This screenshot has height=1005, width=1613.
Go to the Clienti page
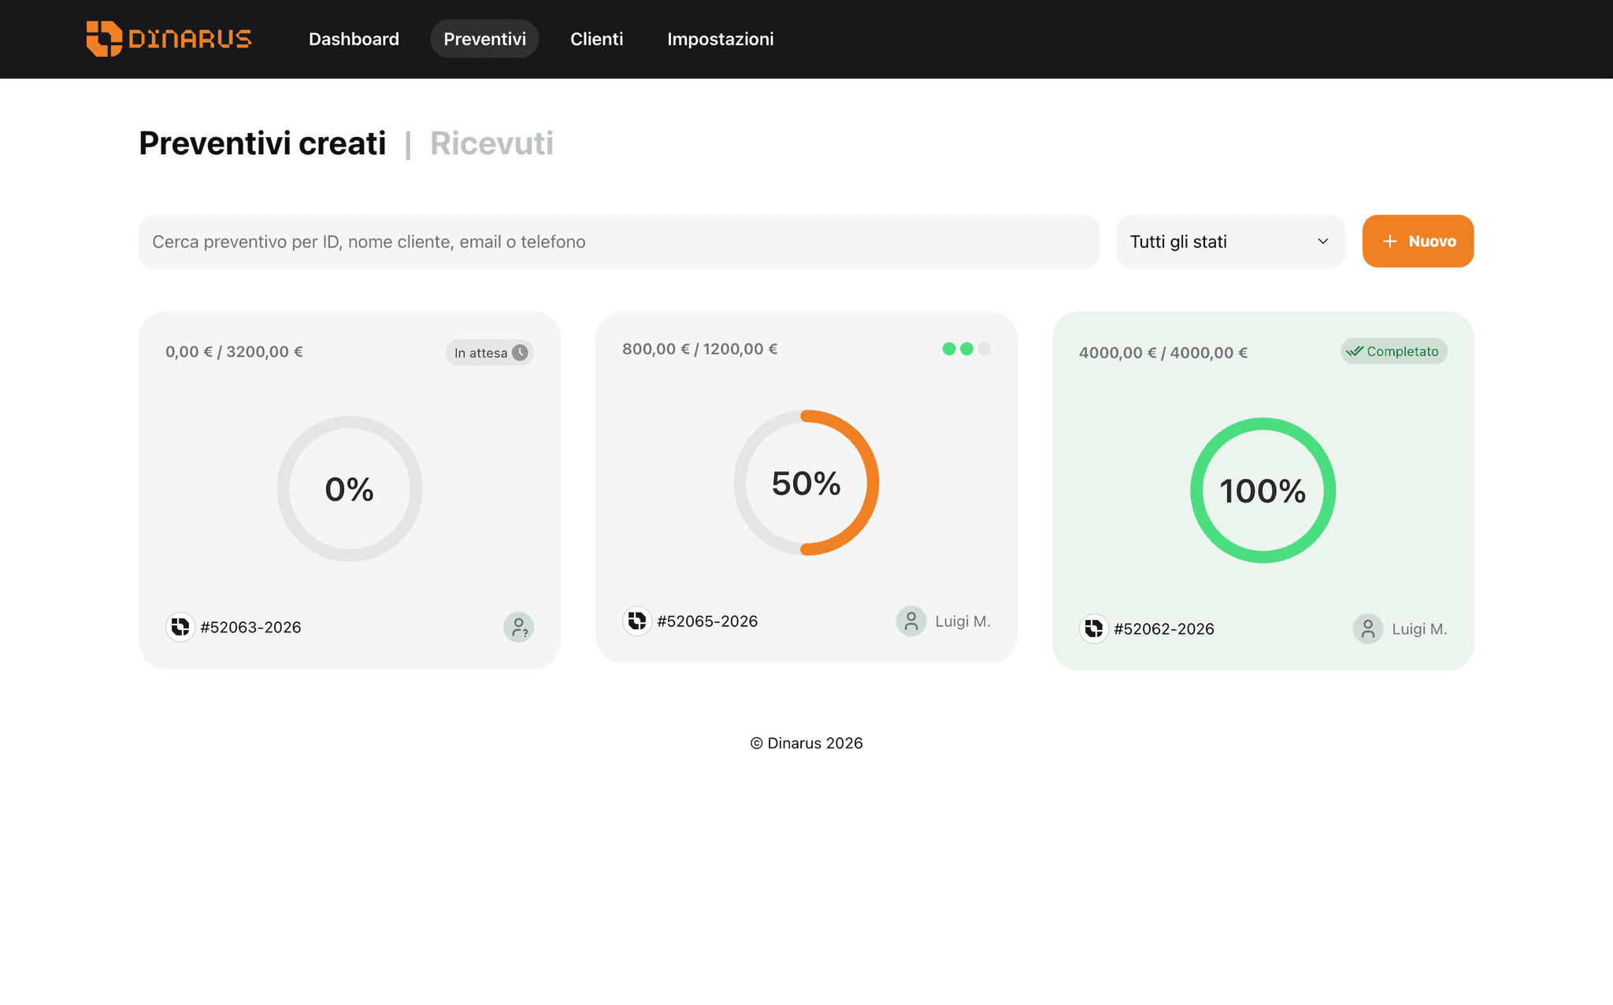click(596, 39)
